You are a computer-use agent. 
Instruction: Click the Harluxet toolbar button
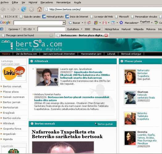point(126,29)
